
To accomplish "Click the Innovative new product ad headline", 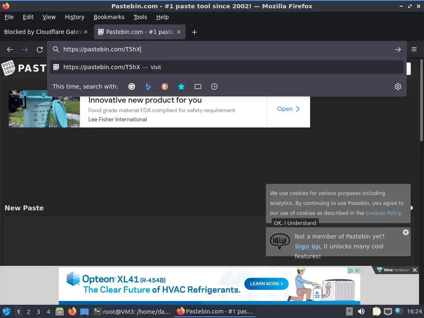I will tap(145, 100).
